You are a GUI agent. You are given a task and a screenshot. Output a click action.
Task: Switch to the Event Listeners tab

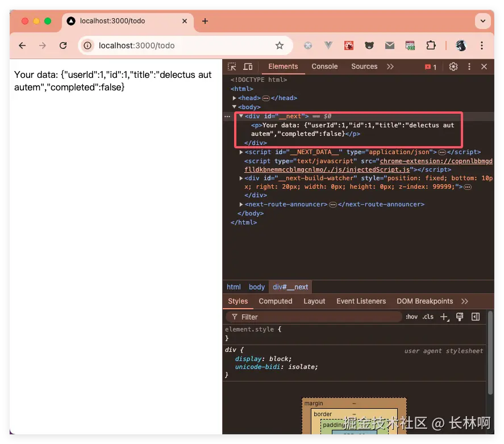coord(361,301)
